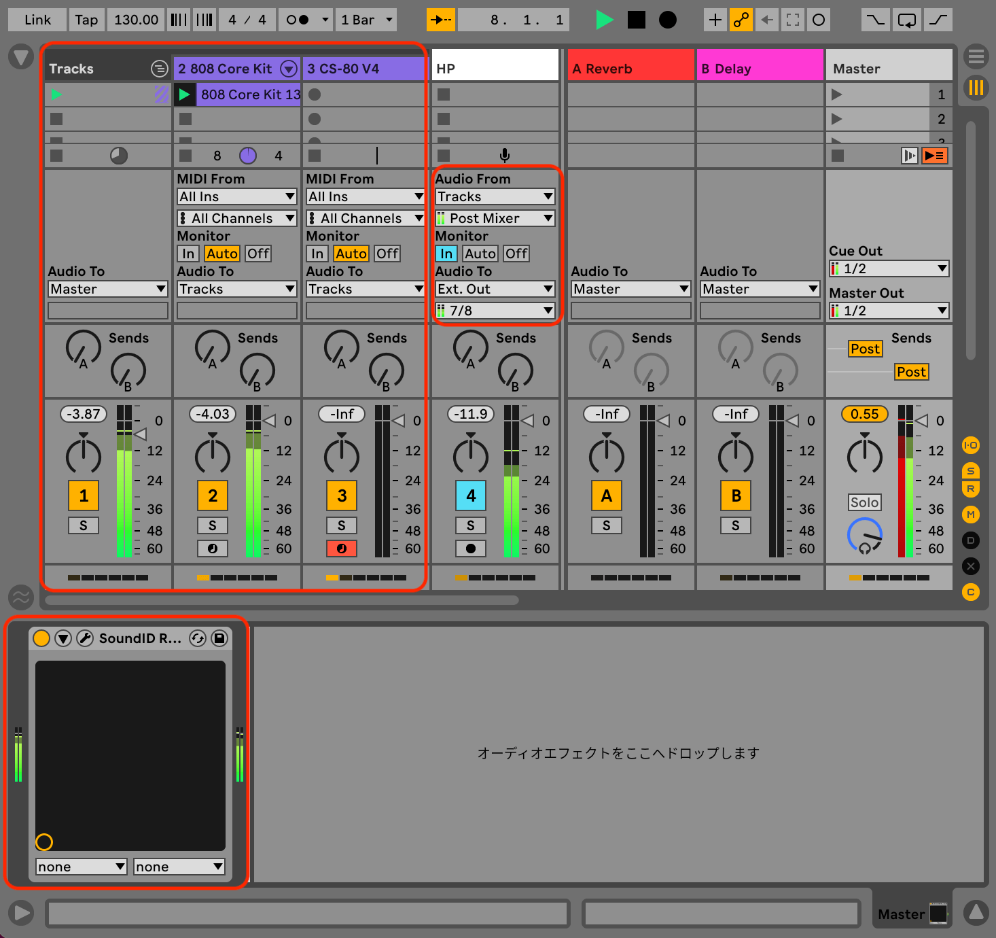This screenshot has width=996, height=938.
Task: Launch Master scene 2
Action: 837,119
